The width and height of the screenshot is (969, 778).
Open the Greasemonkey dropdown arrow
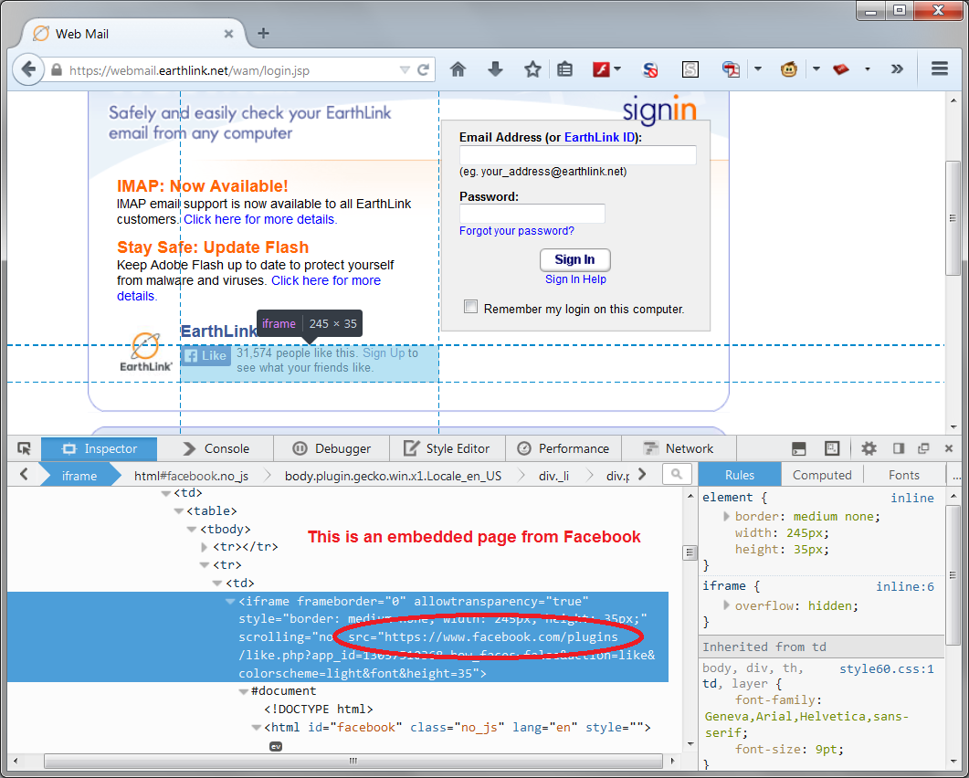click(x=816, y=69)
